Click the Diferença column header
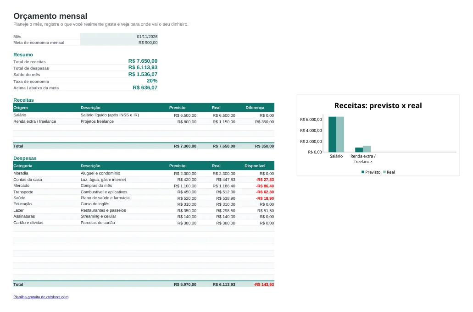 tap(255, 108)
